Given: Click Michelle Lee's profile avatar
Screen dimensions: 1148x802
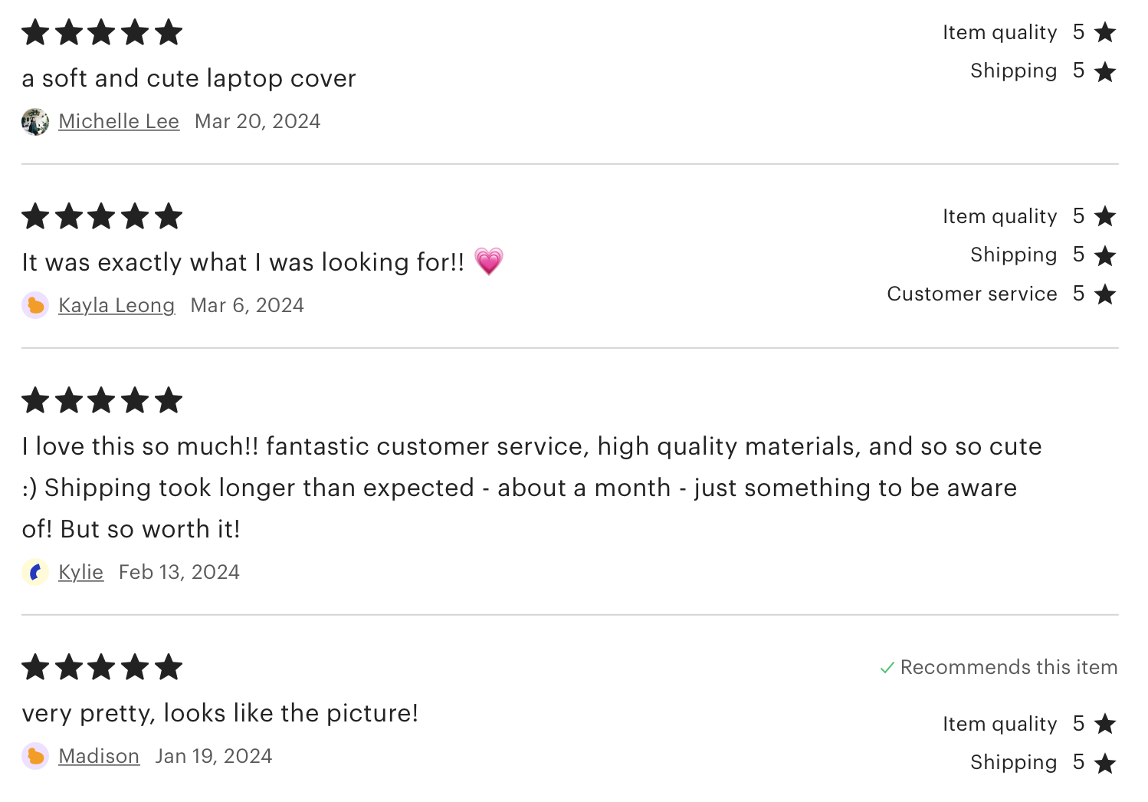Looking at the screenshot, I should [35, 122].
